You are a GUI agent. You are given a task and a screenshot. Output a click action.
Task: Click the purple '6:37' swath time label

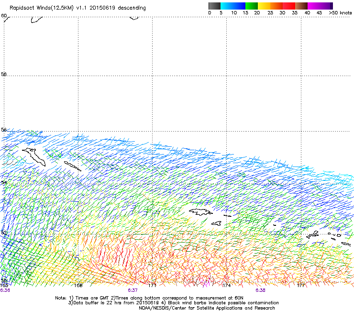(x=133, y=290)
